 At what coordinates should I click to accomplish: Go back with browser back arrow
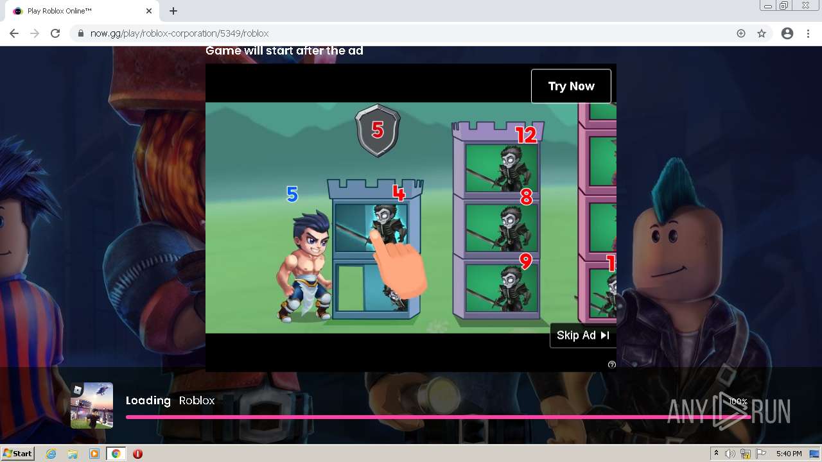tap(14, 33)
